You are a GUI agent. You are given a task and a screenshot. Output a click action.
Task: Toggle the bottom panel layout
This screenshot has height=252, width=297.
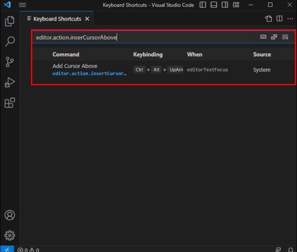pyautogui.click(x=213, y=5)
